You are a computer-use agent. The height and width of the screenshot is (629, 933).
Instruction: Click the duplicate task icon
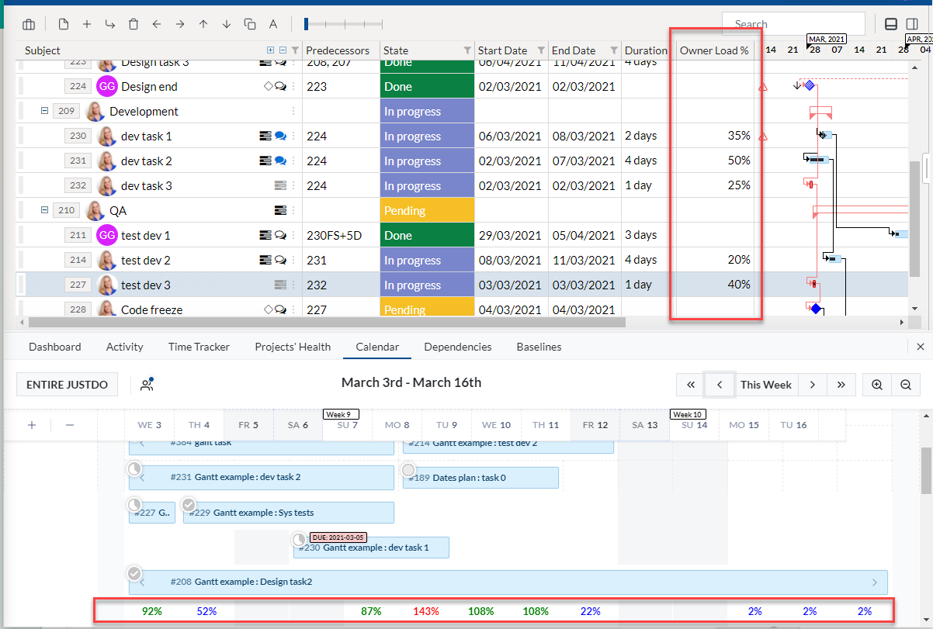pyautogui.click(x=249, y=24)
